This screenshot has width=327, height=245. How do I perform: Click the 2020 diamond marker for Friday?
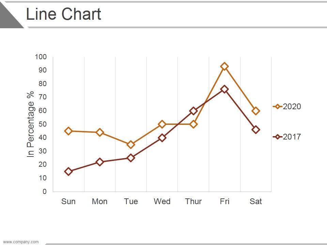224,66
